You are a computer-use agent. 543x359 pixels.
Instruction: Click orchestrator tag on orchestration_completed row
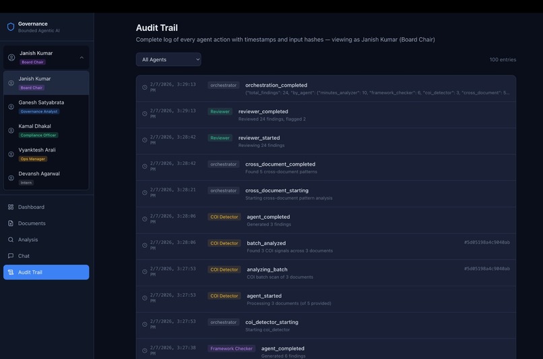[224, 85]
